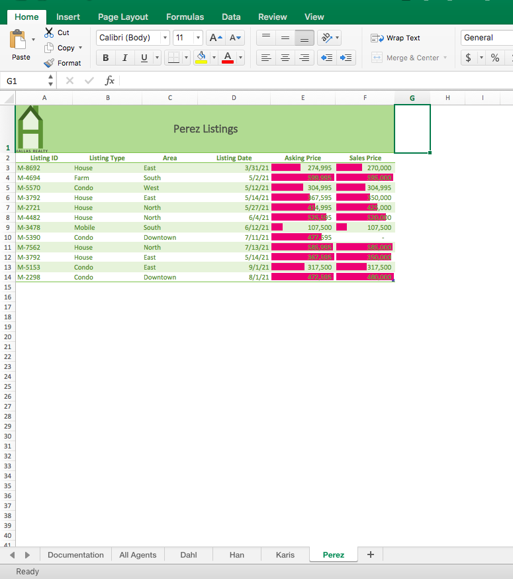This screenshot has height=579, width=513.
Task: Click the Cut scissors icon
Action: point(49,32)
